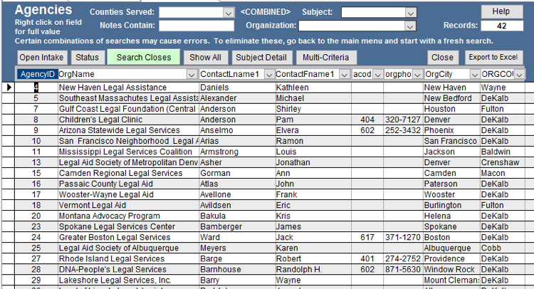Expand the Subject dropdown list
Image resolution: width=534 pixels, height=289 pixels.
coord(411,13)
